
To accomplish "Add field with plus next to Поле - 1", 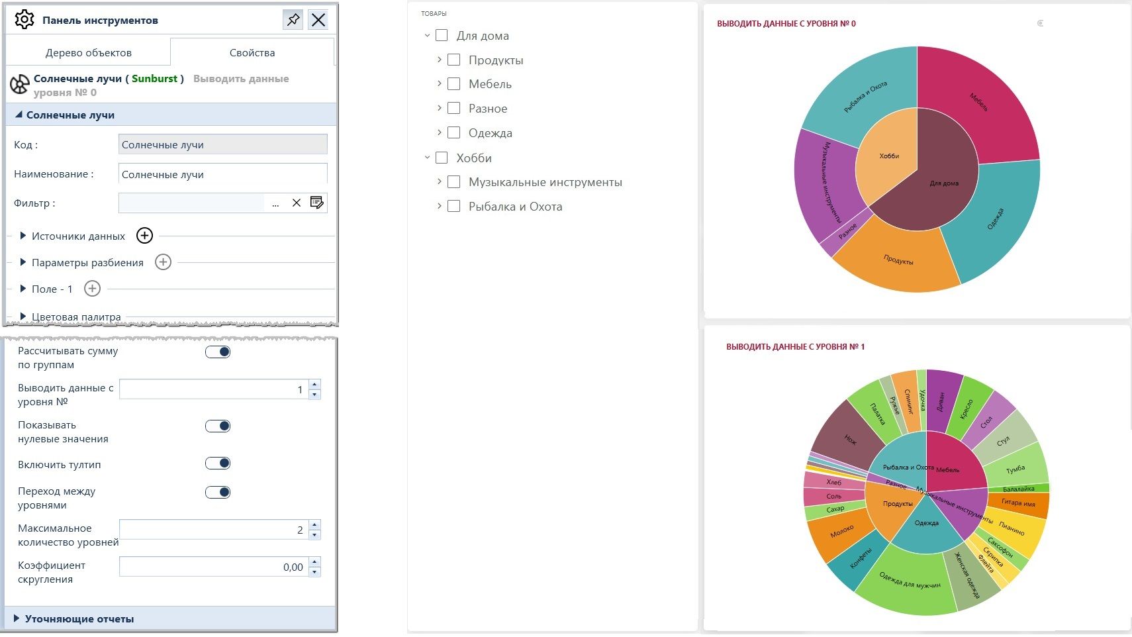I will [x=92, y=289].
